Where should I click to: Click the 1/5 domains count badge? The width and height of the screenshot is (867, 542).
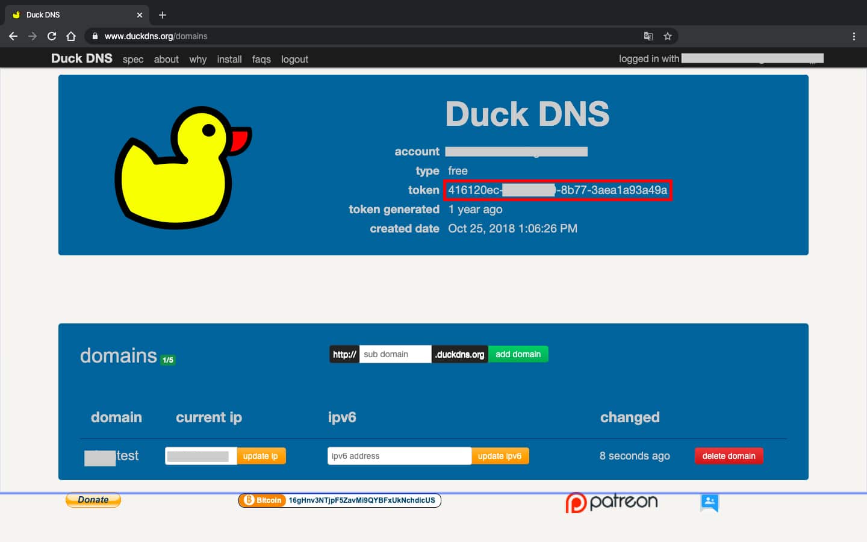click(168, 360)
